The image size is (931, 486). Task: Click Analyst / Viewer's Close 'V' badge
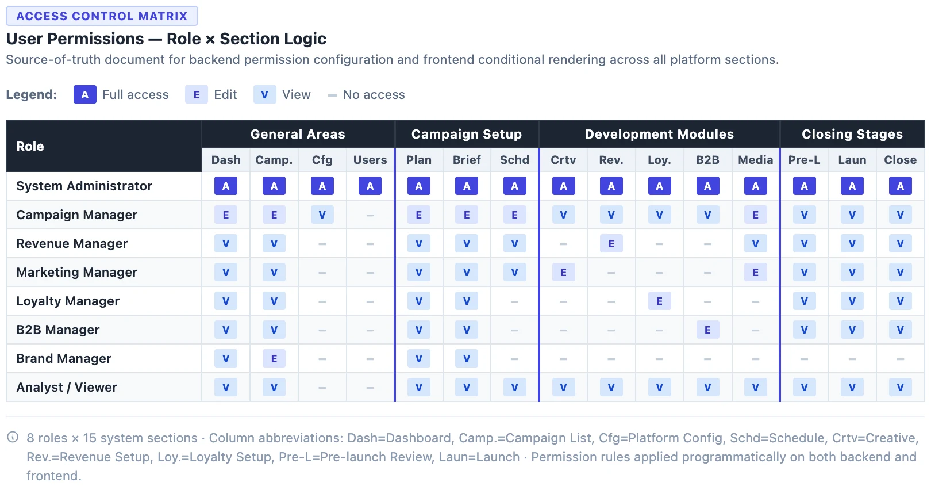coord(900,387)
